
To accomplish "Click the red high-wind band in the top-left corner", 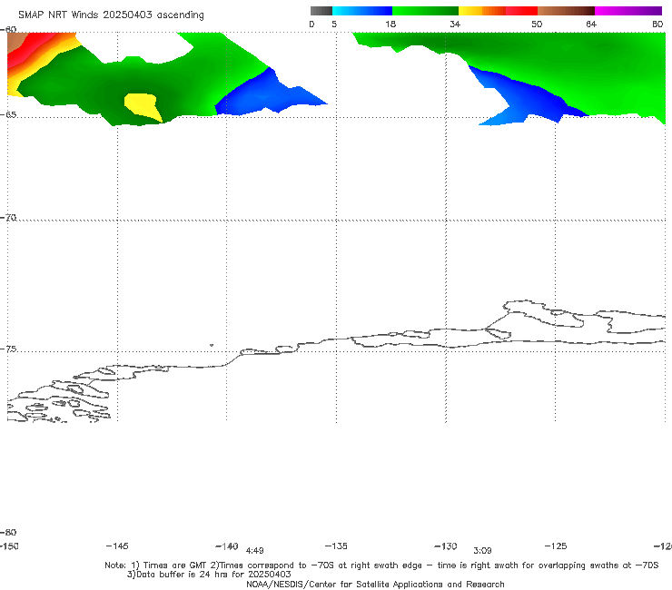I will (x=30, y=49).
